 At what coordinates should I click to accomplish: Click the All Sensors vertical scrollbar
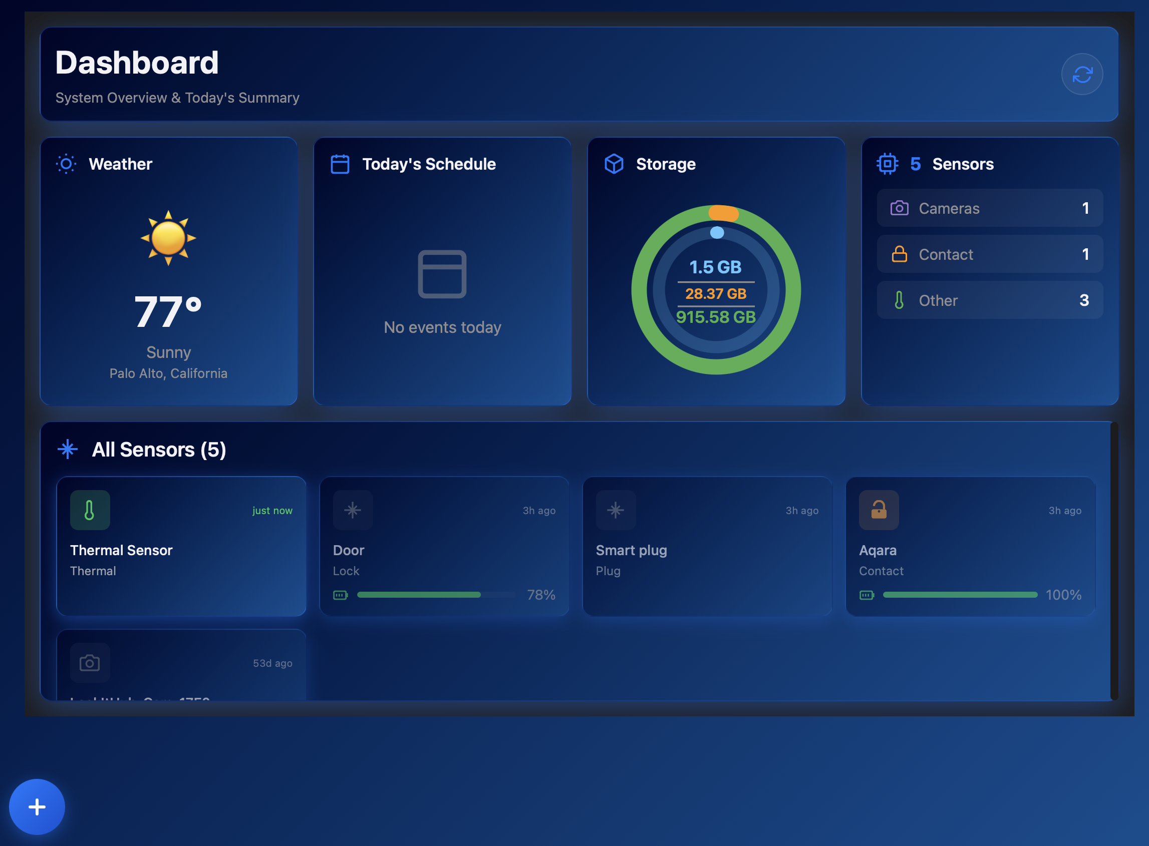(x=1114, y=561)
